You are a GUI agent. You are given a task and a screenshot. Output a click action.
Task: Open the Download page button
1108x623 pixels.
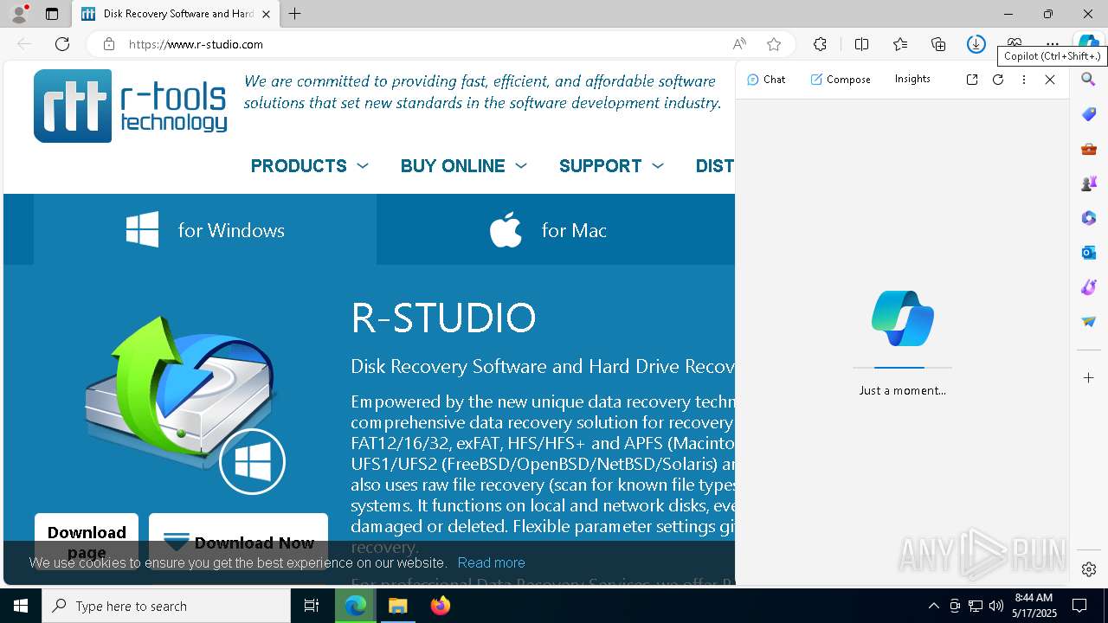[87, 542]
